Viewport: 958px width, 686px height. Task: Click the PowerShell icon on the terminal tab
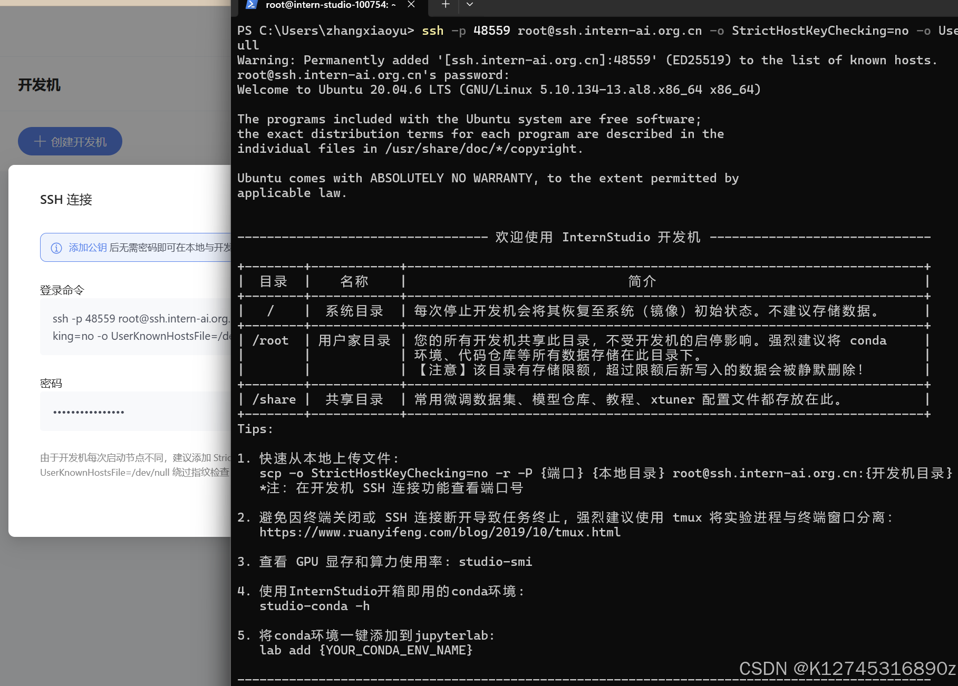point(251,4)
